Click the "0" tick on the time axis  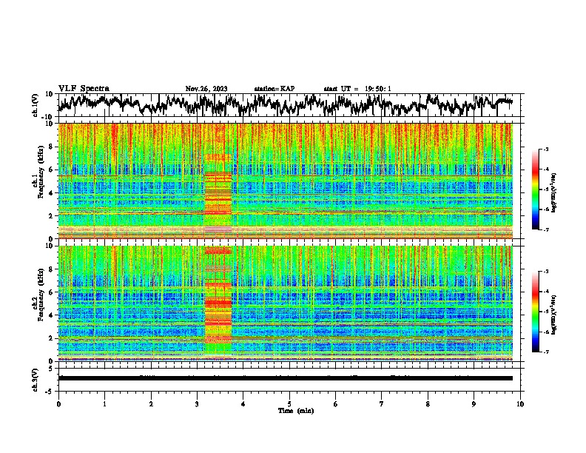coord(58,404)
